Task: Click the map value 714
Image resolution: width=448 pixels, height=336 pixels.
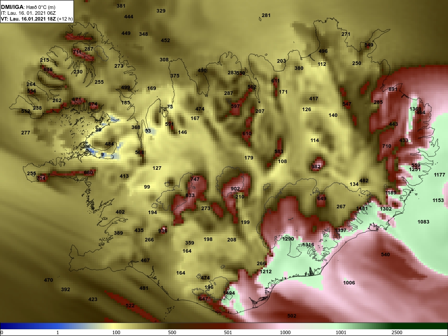Action: pos(41,179)
